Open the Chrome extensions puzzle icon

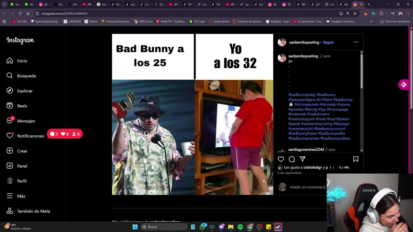pyautogui.click(x=381, y=14)
